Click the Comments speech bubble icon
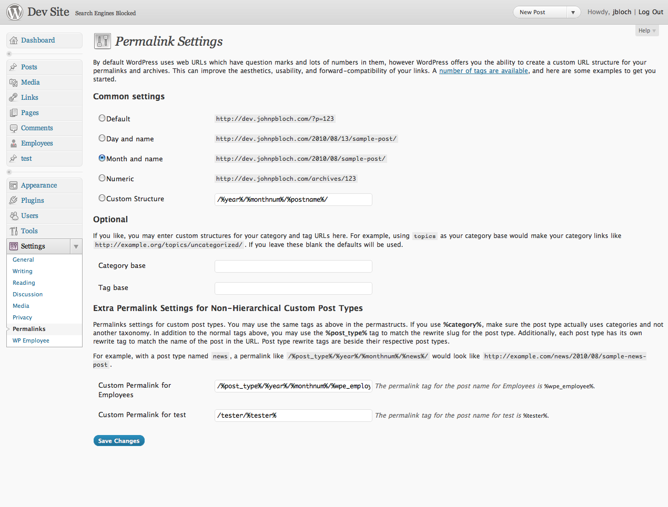The width and height of the screenshot is (668, 507). (14, 128)
